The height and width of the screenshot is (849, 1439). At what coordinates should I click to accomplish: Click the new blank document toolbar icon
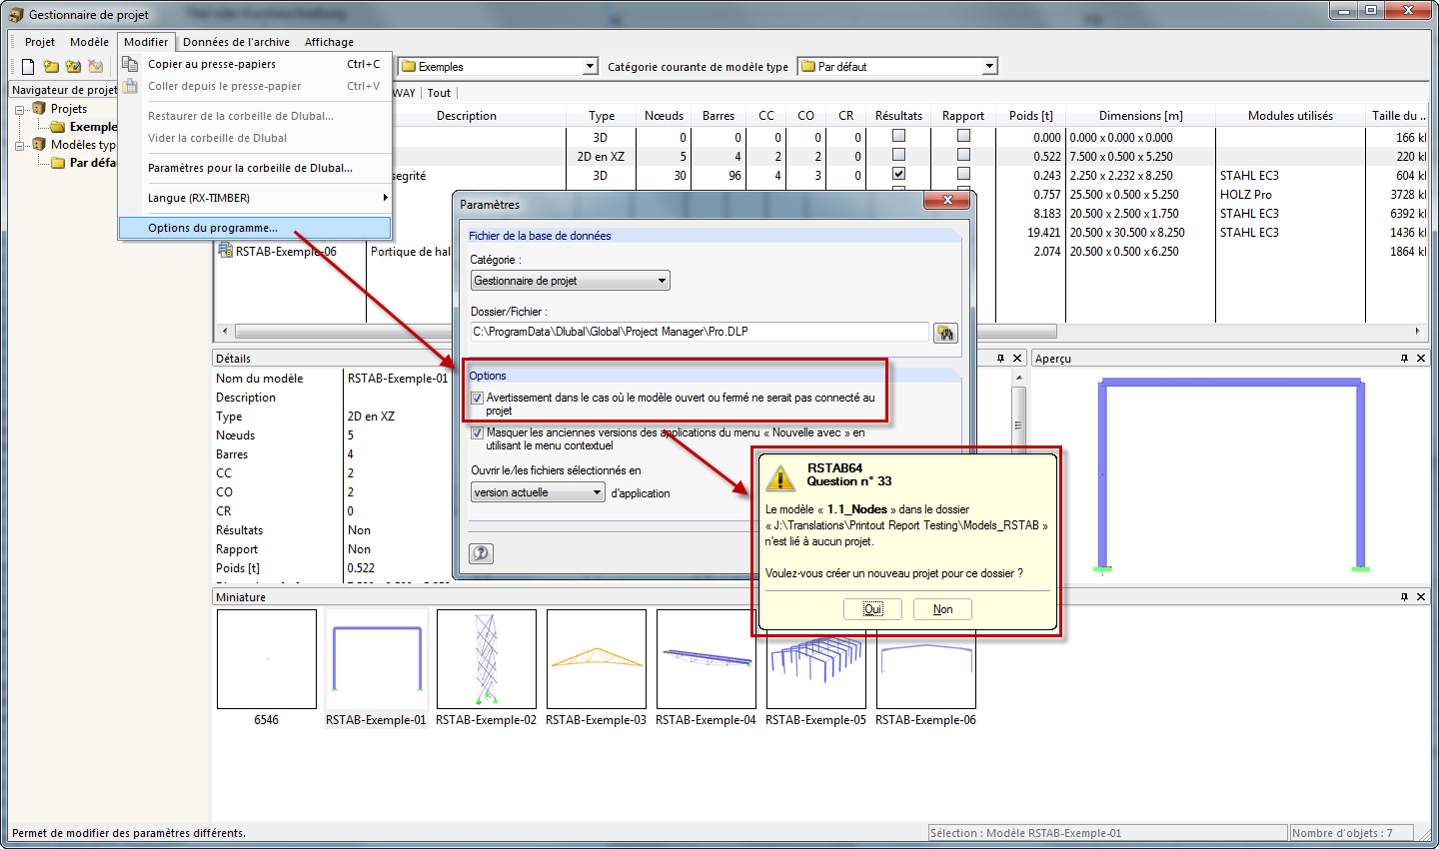(28, 67)
